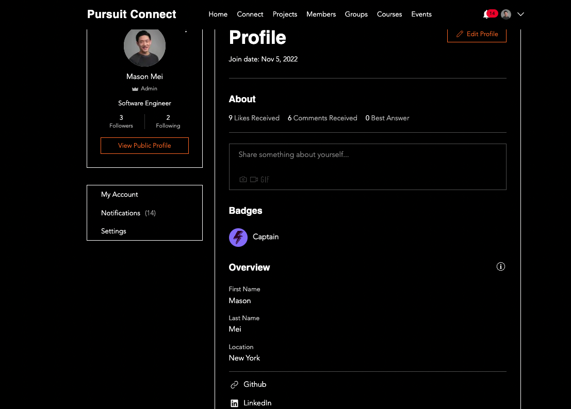Click the info icon next to Overview
This screenshot has width=571, height=409.
pyautogui.click(x=500, y=266)
